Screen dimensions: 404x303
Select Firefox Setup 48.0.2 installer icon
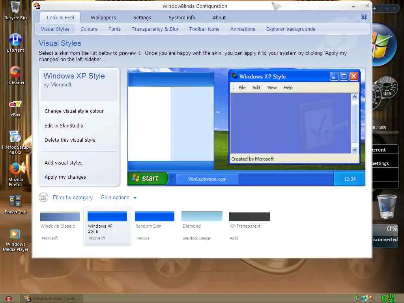(x=15, y=142)
